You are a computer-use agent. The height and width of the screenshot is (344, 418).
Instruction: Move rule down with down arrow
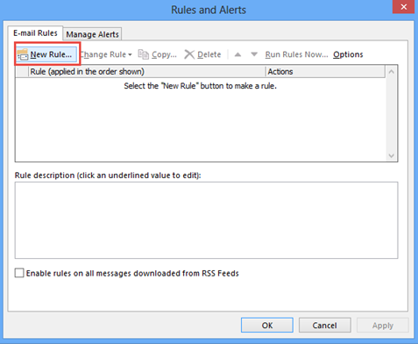pyautogui.click(x=254, y=54)
